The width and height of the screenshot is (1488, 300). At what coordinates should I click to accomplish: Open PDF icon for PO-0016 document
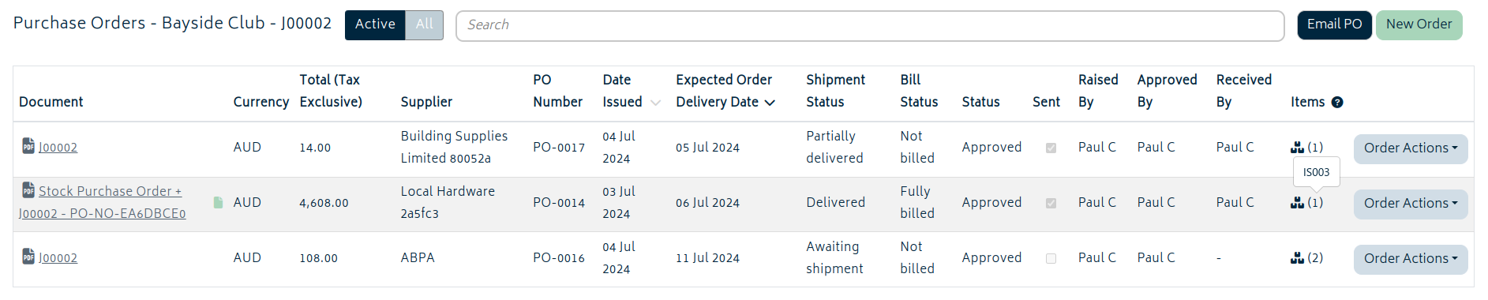[28, 257]
